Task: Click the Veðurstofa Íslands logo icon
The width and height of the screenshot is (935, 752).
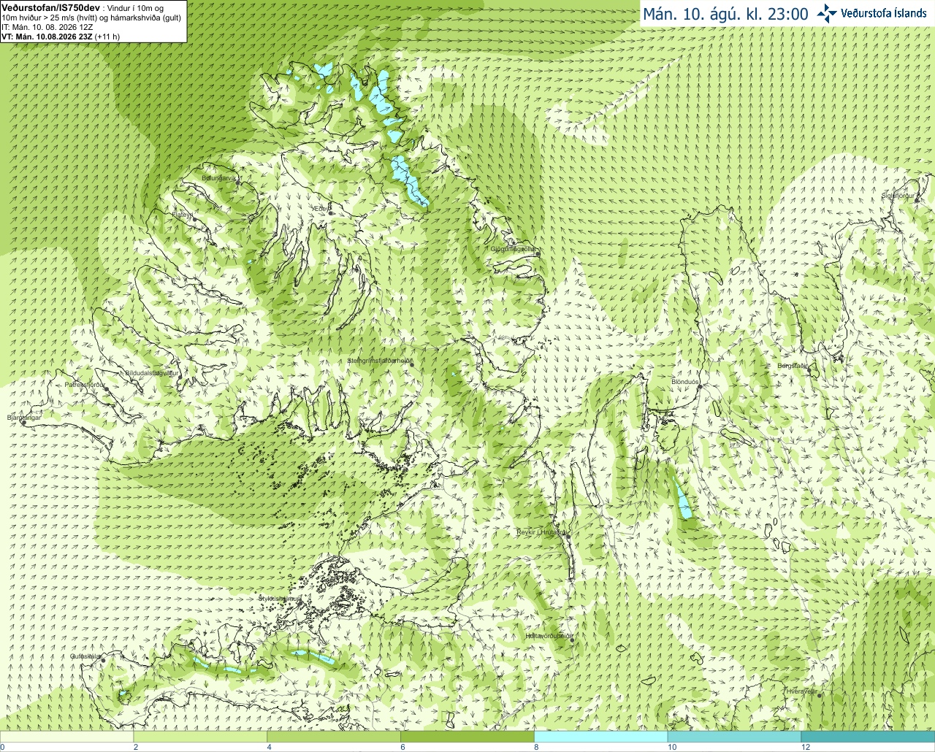Action: pos(826,13)
